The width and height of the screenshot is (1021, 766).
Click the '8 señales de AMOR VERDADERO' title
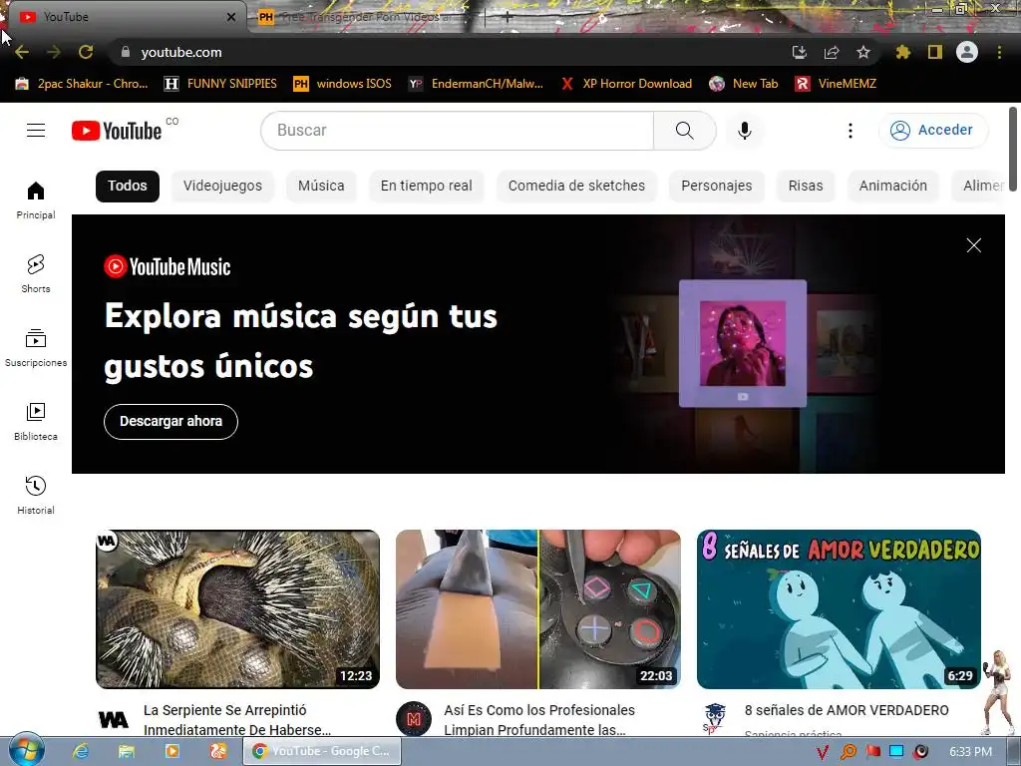click(x=847, y=710)
